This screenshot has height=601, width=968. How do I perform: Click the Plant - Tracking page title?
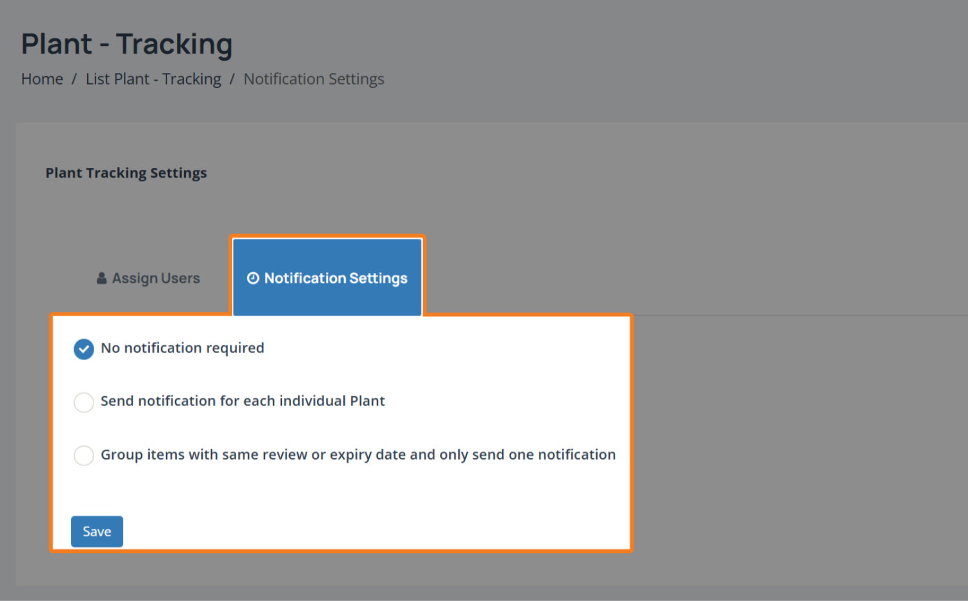[x=126, y=44]
